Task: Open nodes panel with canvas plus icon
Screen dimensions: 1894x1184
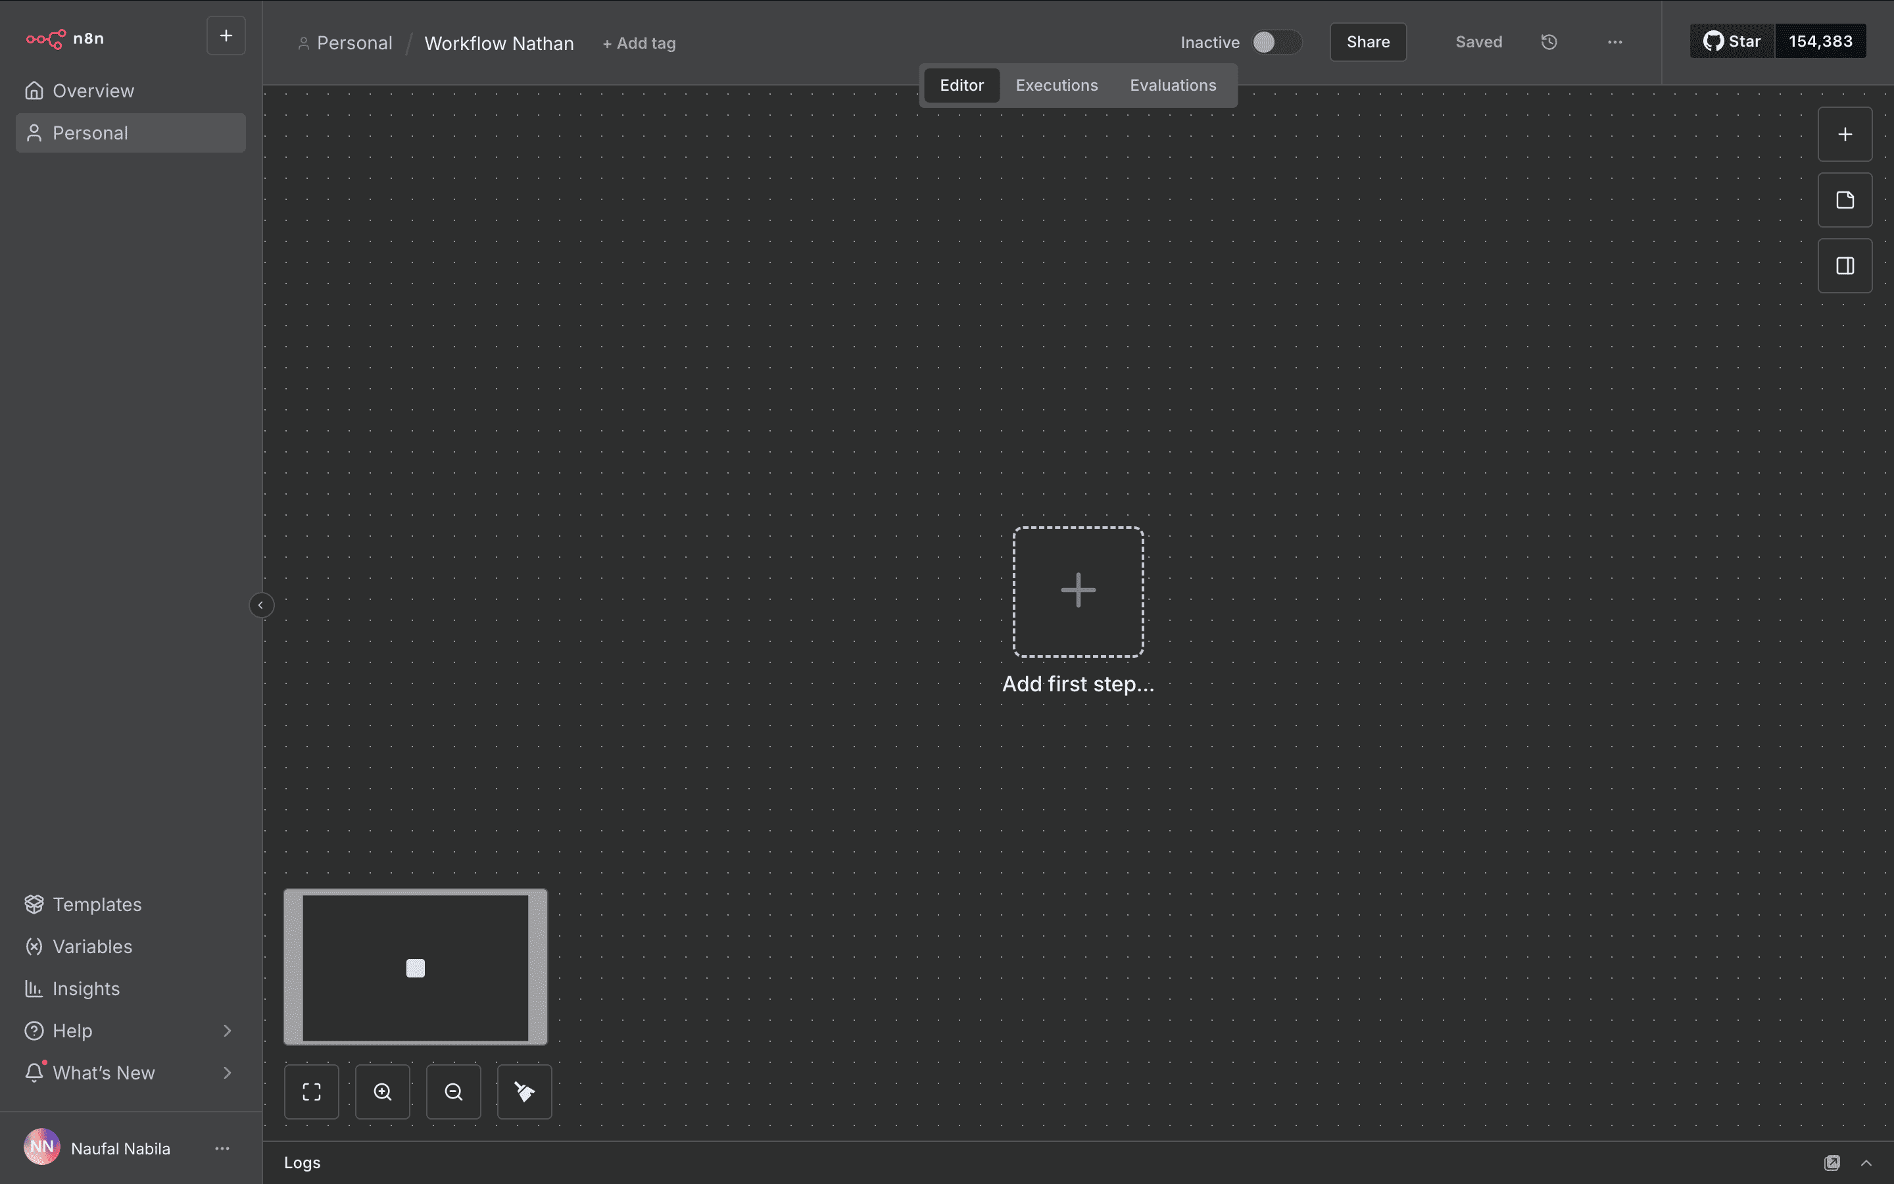Action: coord(1845,134)
